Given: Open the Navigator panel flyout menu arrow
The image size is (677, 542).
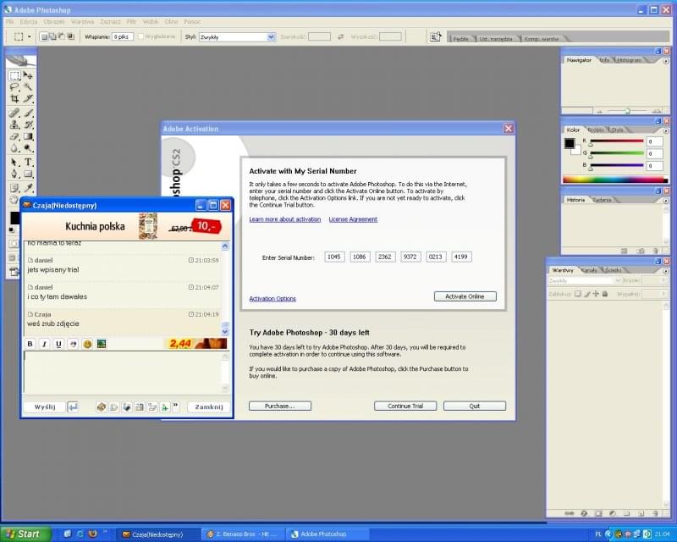Looking at the screenshot, I should click(x=665, y=61).
